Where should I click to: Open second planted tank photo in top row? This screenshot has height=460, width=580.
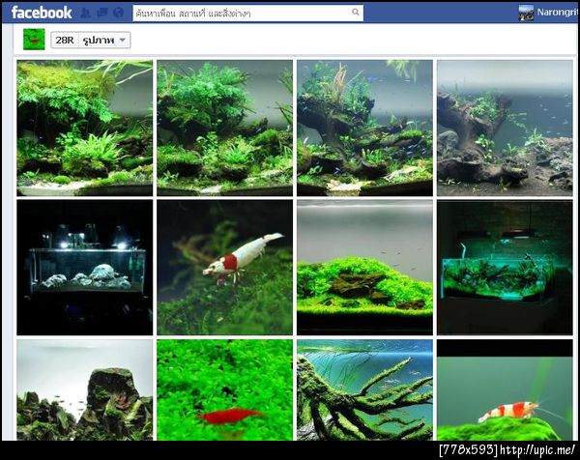224,128
